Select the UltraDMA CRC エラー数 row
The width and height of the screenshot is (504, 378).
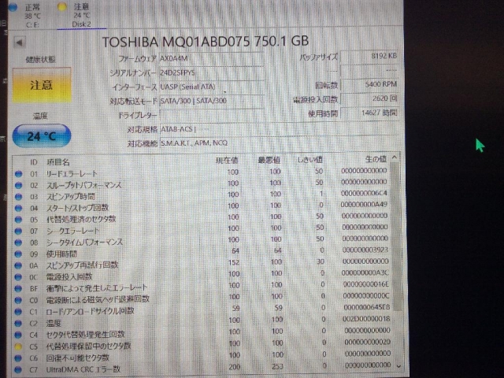pyautogui.click(x=202, y=369)
